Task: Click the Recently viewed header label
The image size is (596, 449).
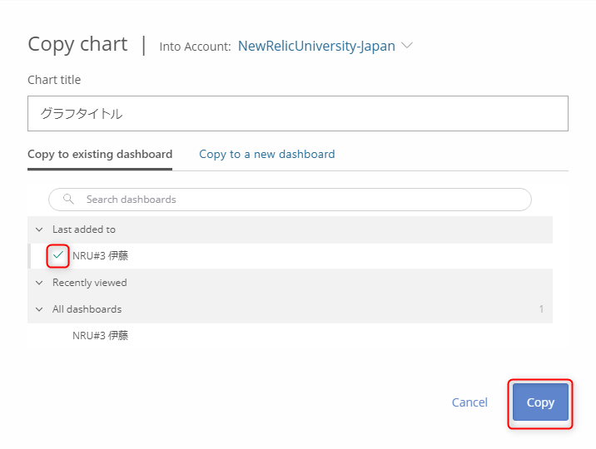Action: (x=90, y=283)
